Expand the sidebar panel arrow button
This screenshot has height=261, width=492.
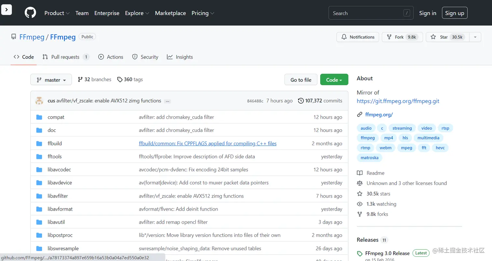click(x=7, y=10)
